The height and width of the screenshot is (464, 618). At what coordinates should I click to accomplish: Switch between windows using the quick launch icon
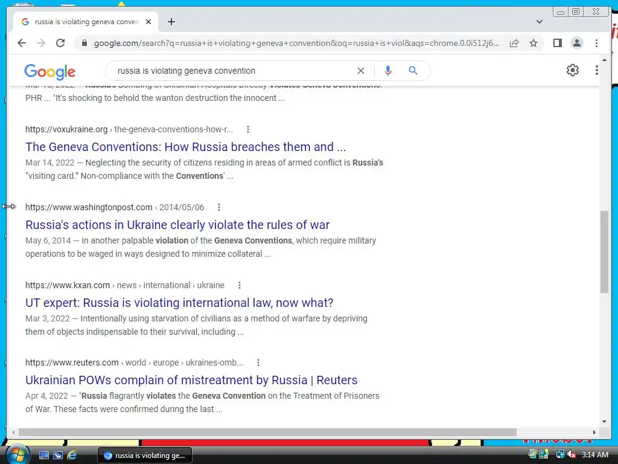tap(57, 456)
